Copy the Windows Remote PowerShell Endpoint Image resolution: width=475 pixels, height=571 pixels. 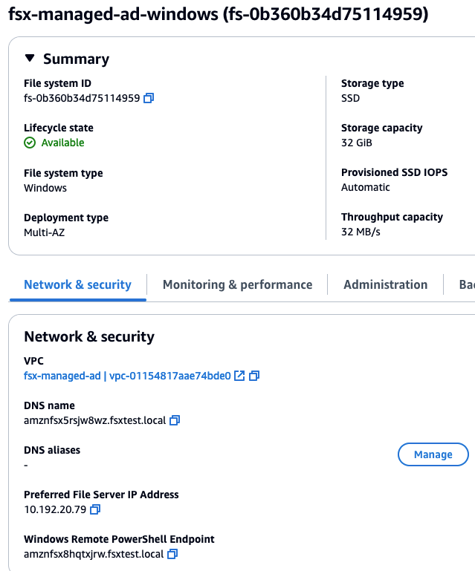(x=172, y=554)
